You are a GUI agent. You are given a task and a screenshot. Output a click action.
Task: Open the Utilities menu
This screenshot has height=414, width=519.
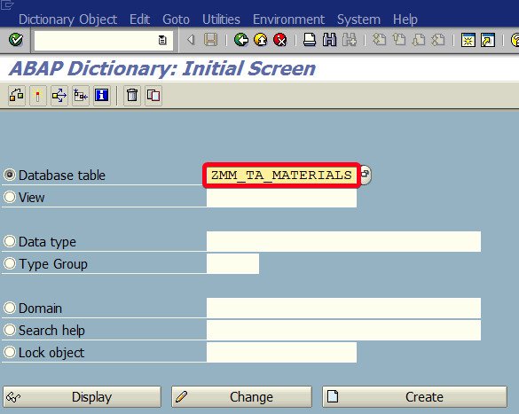tap(221, 20)
